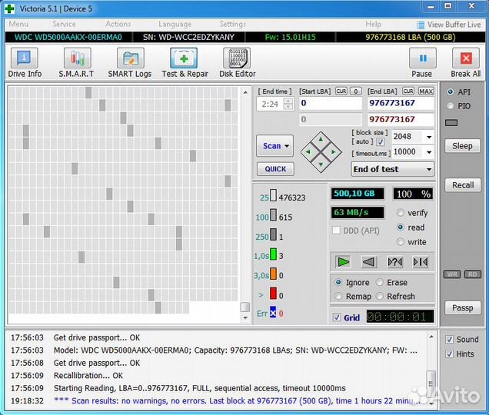Click the red slow block swatch

[x=273, y=294]
